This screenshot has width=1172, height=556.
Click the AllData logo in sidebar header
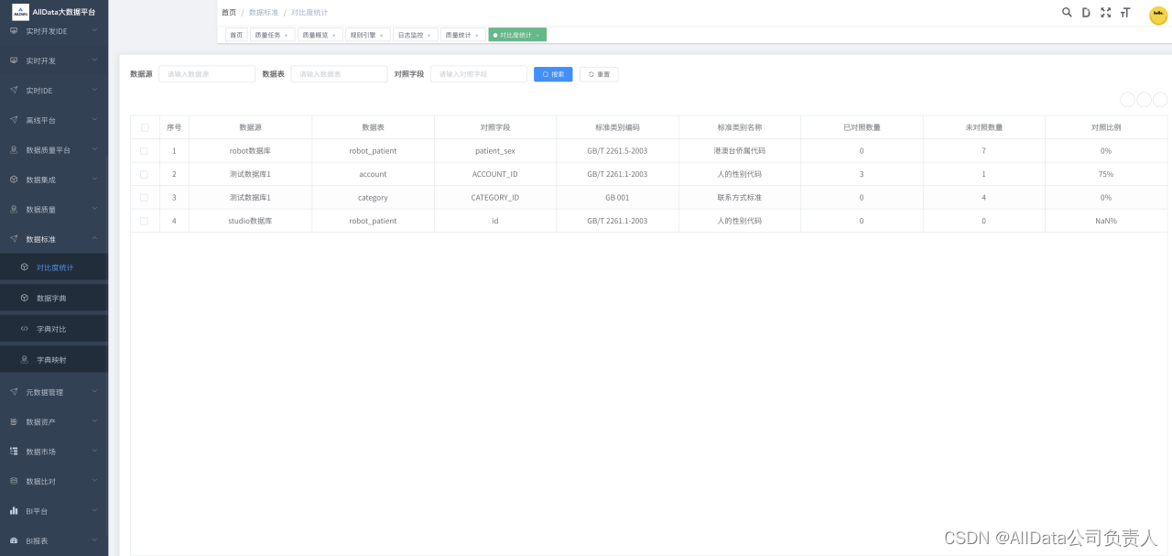(20, 12)
